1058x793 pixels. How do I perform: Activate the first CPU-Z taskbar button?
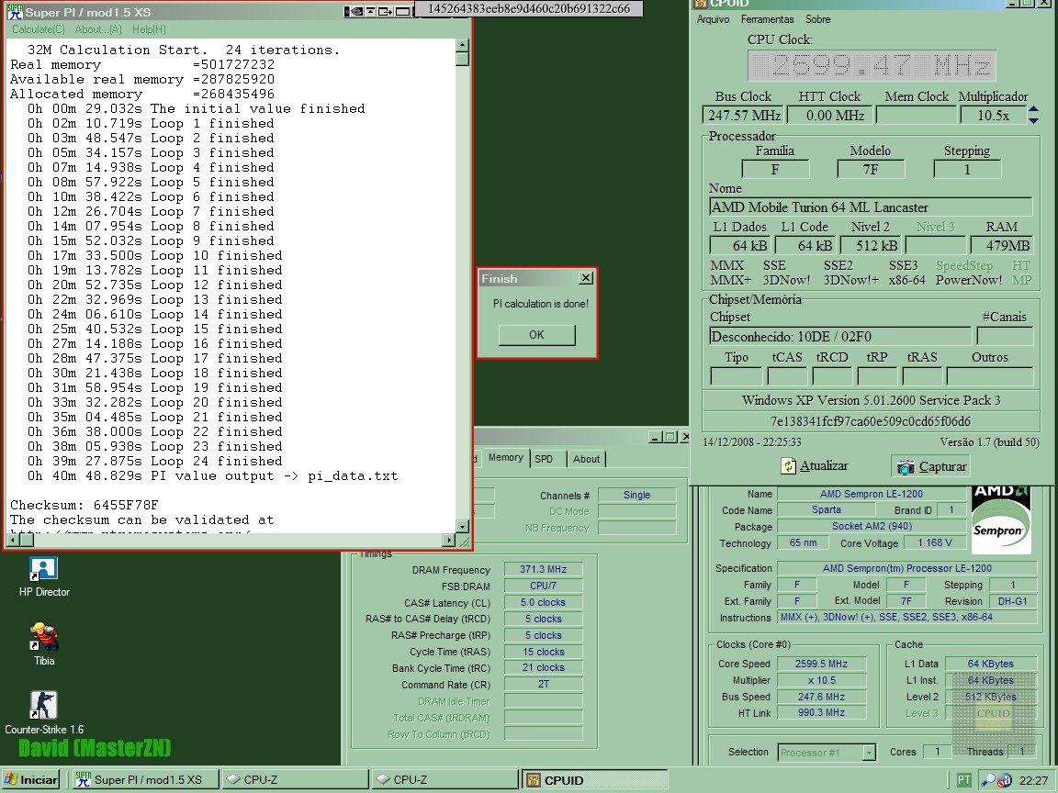[296, 780]
